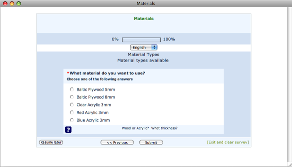Click the Material Types group title

click(x=143, y=54)
